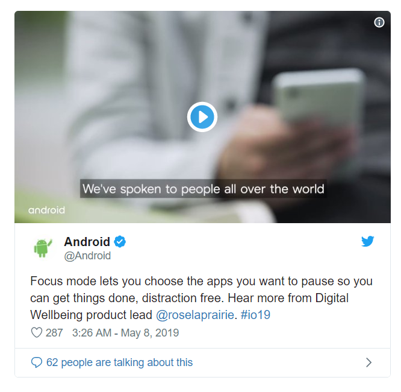Open the Android avatar image
The width and height of the screenshot is (401, 392).
point(43,248)
